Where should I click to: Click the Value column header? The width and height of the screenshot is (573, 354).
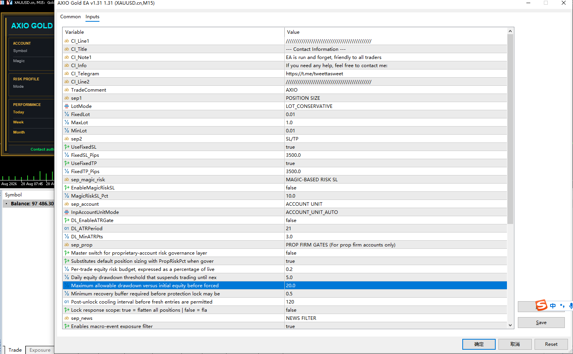pos(395,32)
